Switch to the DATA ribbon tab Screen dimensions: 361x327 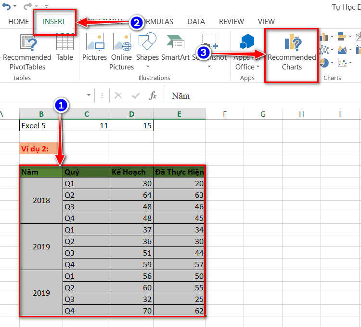tap(196, 21)
